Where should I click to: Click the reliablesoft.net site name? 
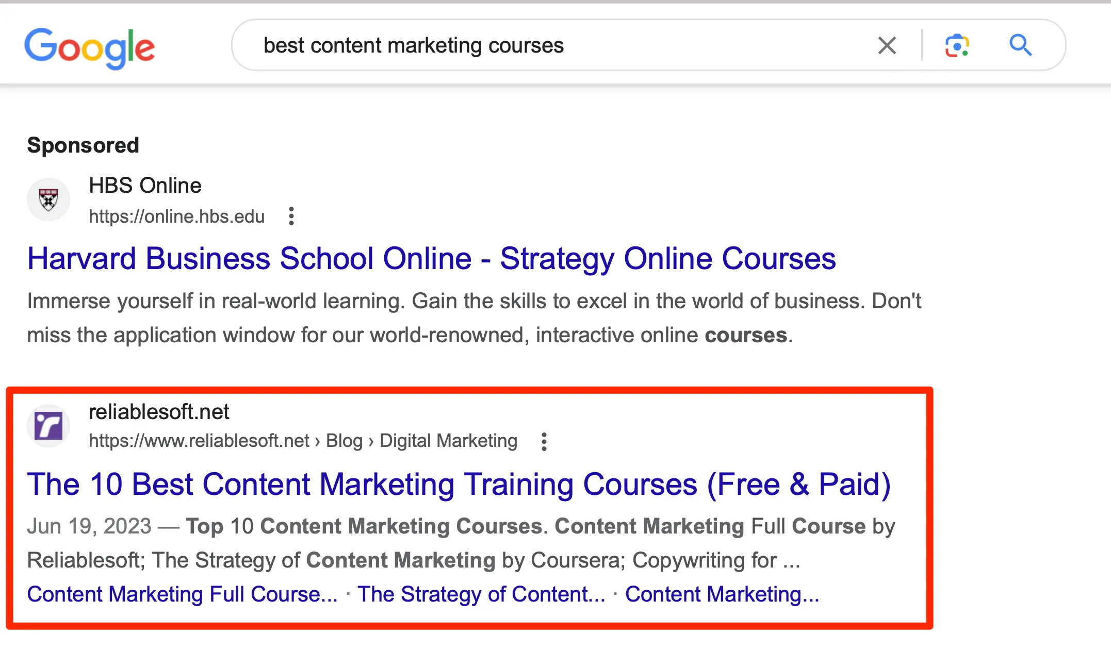(159, 412)
